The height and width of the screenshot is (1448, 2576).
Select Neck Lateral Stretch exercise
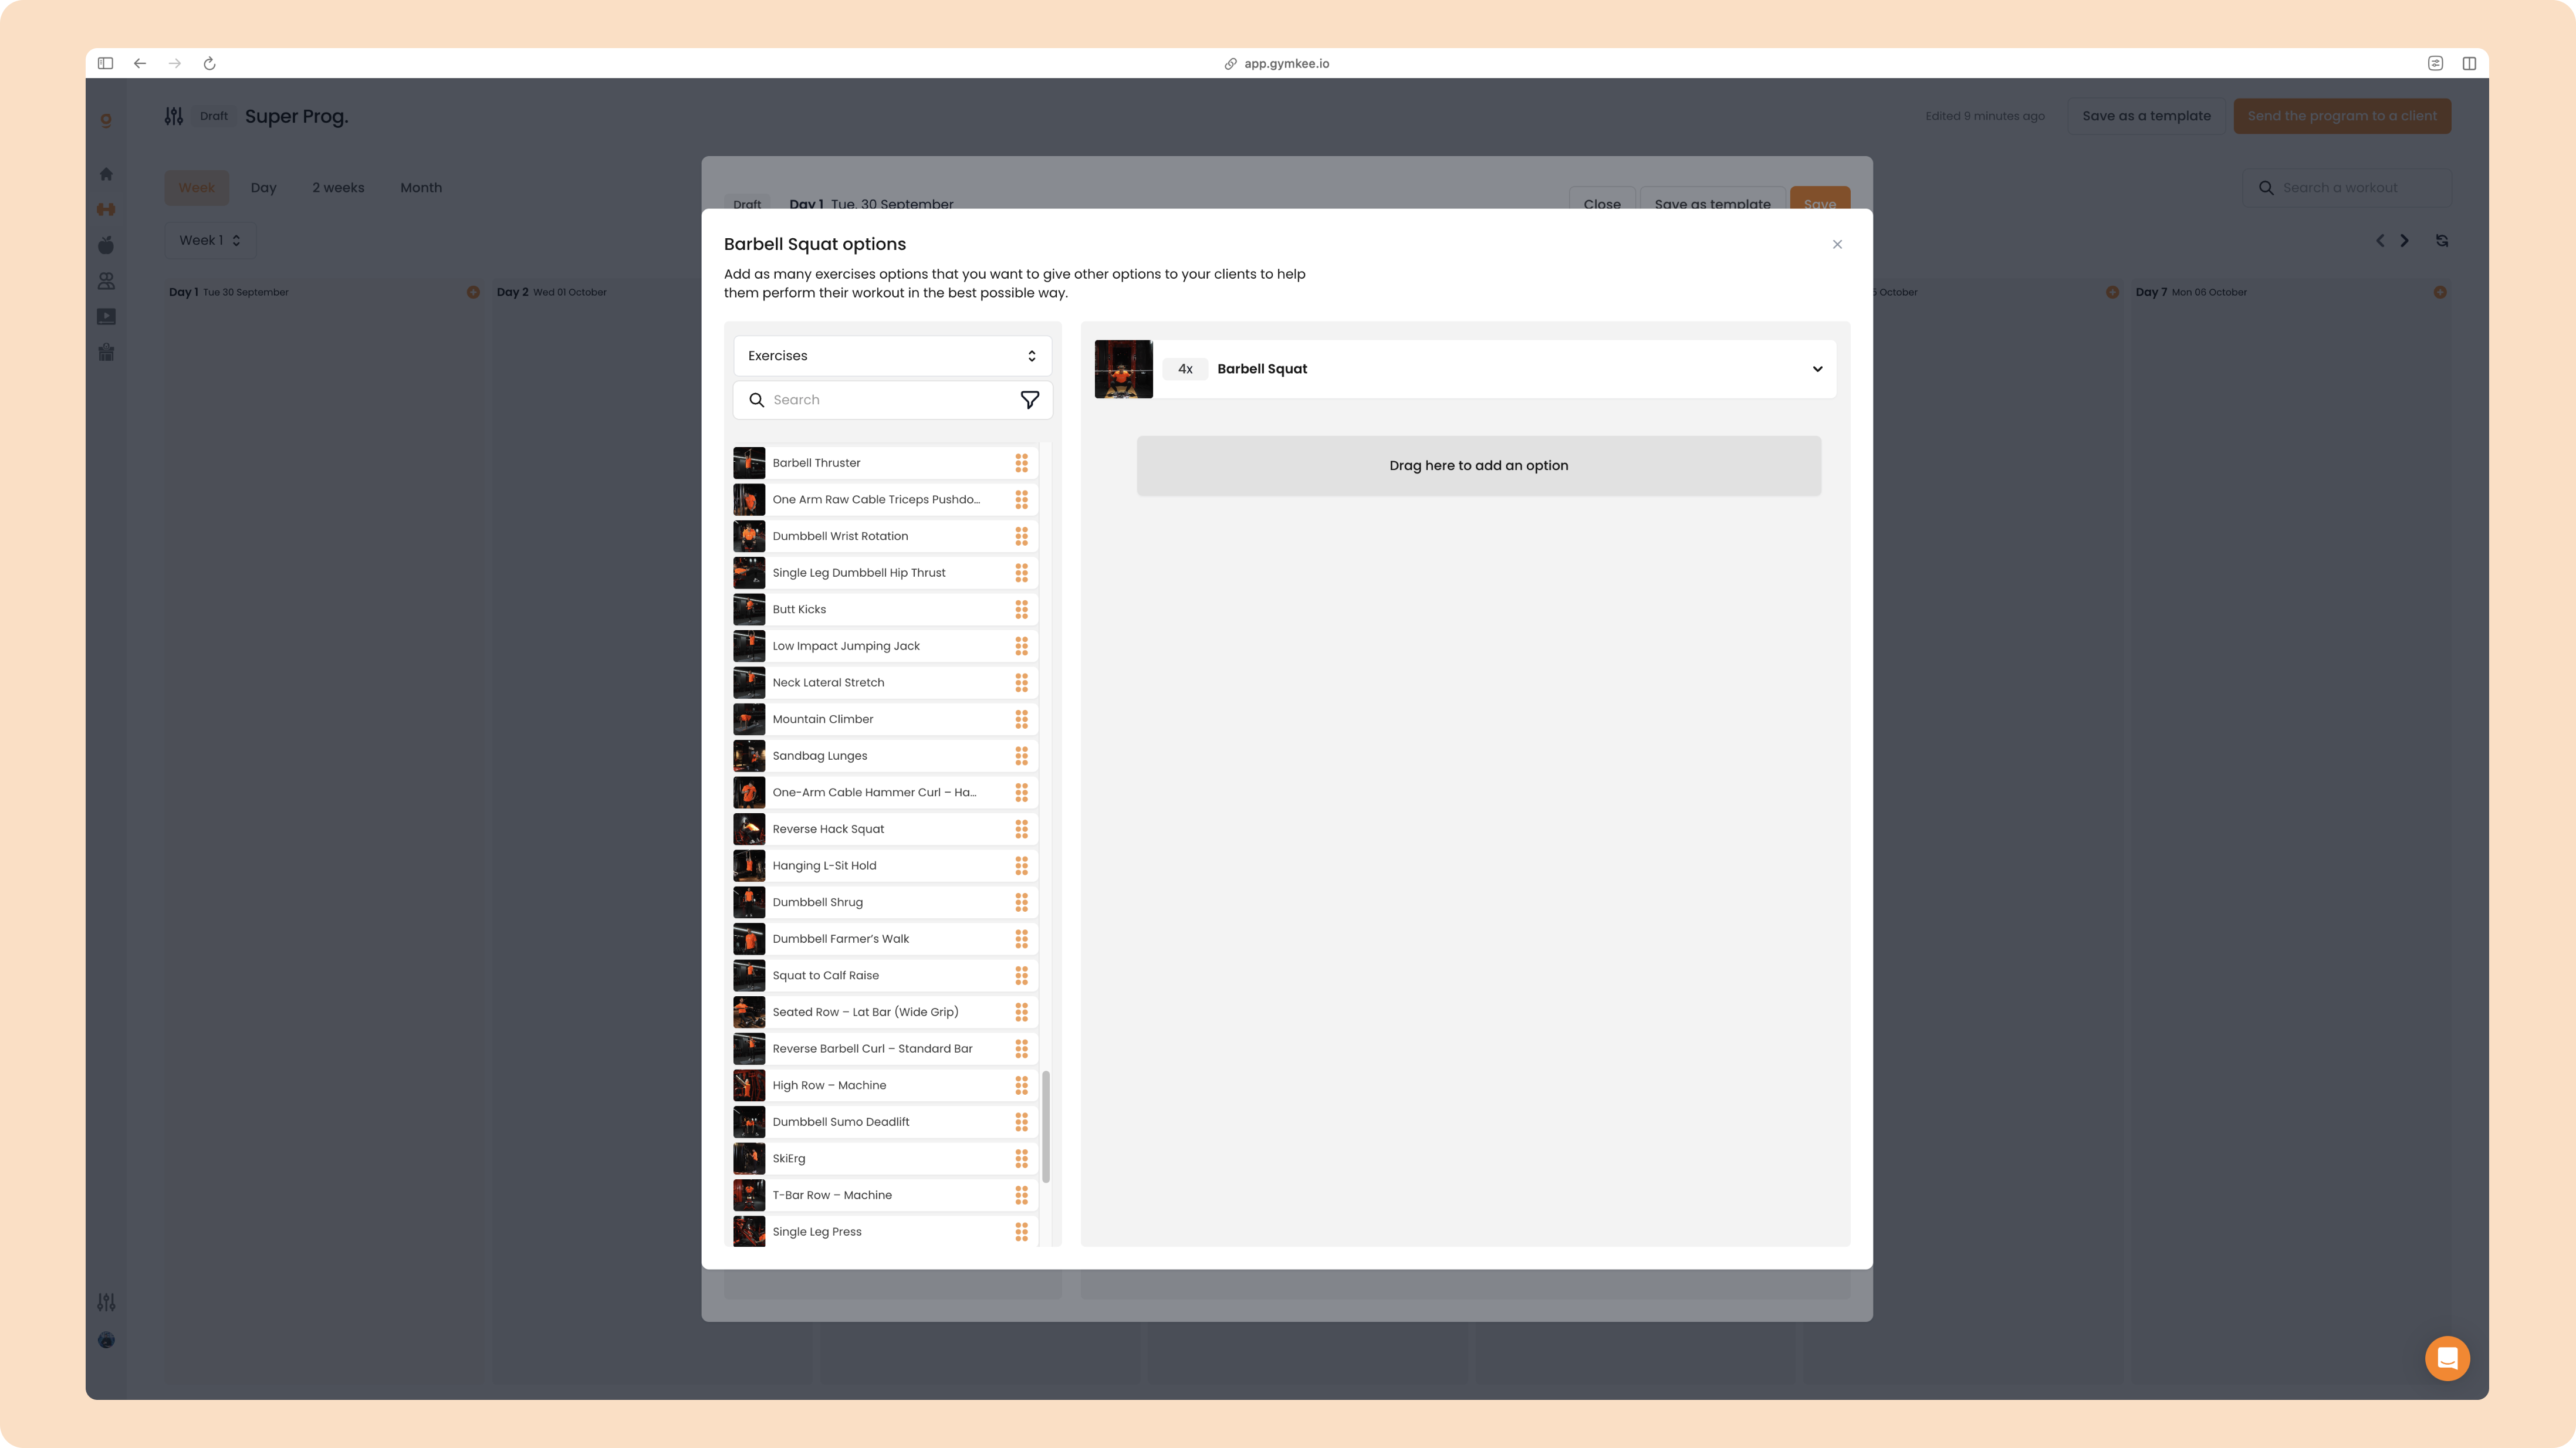click(x=885, y=683)
